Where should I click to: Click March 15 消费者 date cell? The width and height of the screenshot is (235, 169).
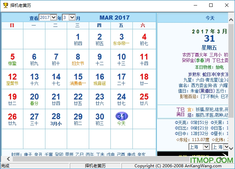(x=78, y=79)
